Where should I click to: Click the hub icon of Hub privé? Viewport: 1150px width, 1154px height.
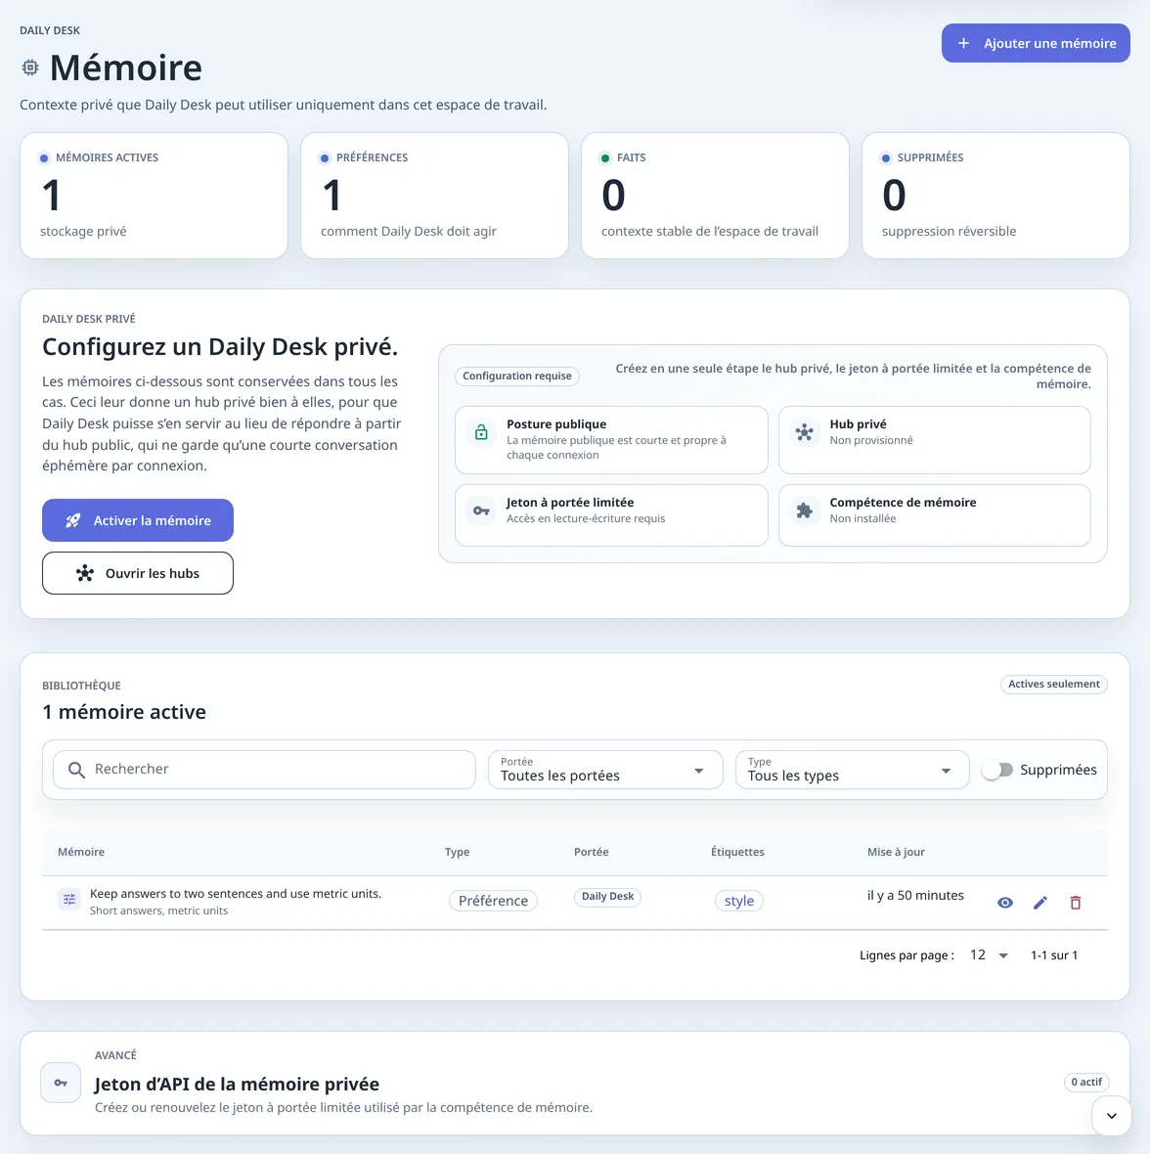click(x=804, y=432)
